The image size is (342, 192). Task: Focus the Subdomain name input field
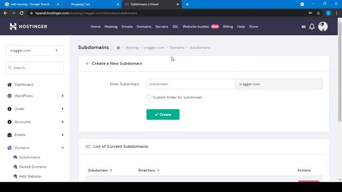(190, 84)
